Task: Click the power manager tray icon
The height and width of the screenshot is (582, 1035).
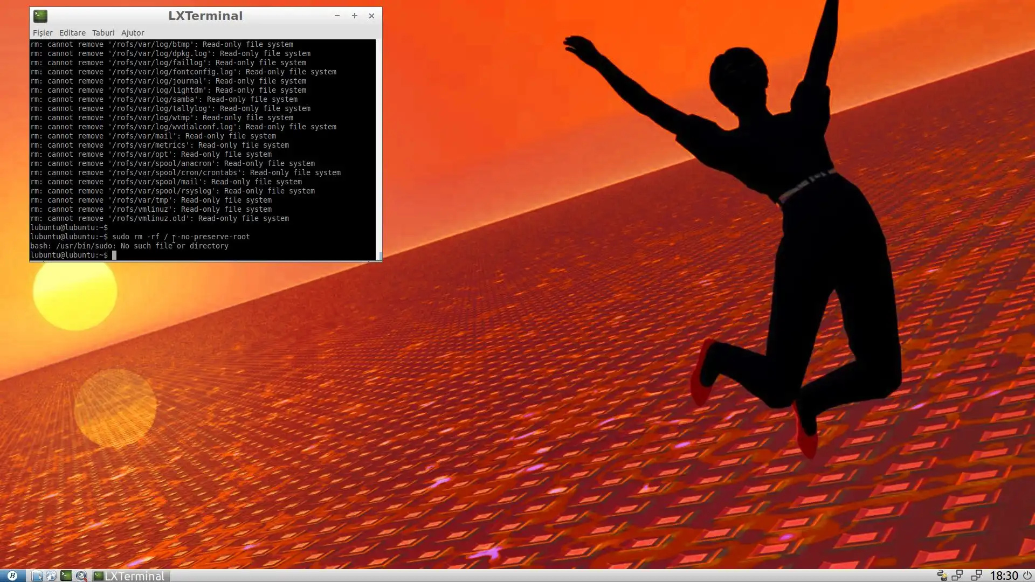Action: pyautogui.click(x=942, y=576)
